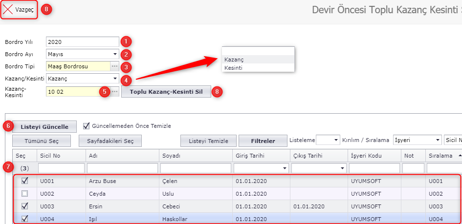Toggle Güncellemeden Önce Temizle checkbox
The width and height of the screenshot is (462, 224).
coord(87,125)
